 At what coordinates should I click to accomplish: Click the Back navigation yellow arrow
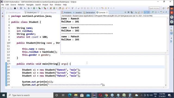[x=106, y=8]
